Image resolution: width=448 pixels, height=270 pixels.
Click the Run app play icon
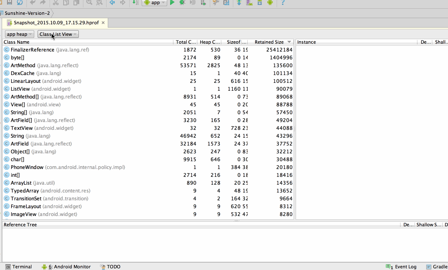coord(172,2)
